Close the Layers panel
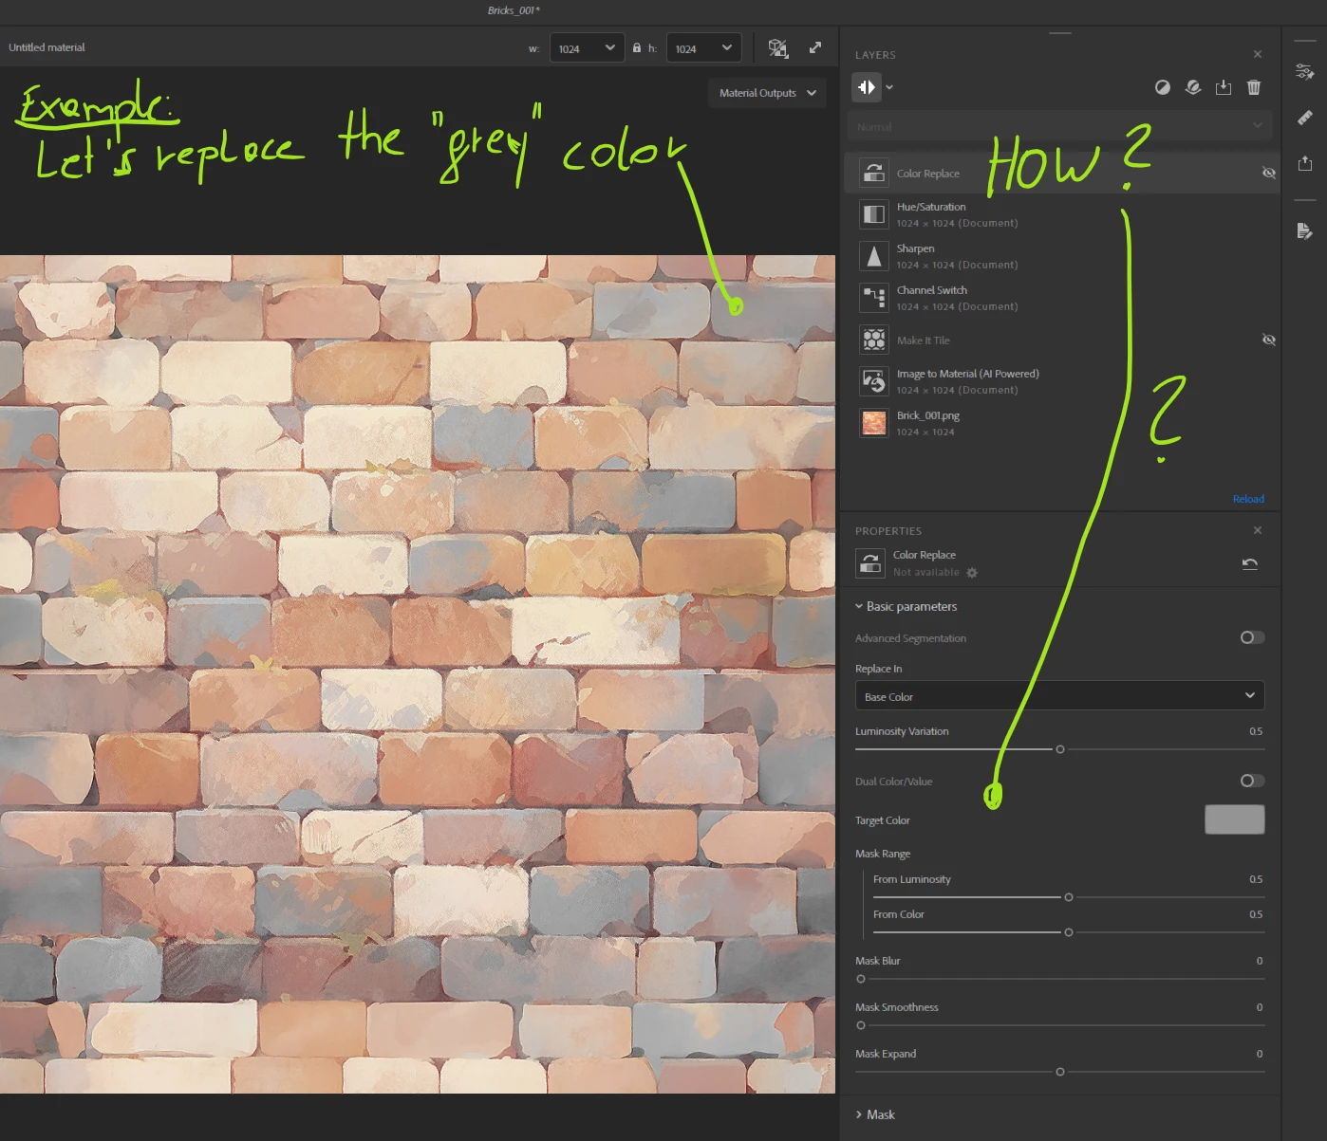Viewport: 1327px width, 1141px height. (1258, 54)
